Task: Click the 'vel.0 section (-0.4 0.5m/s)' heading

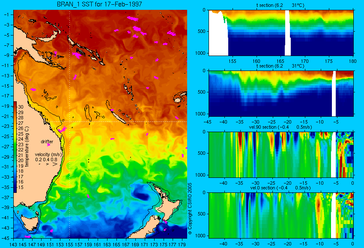Action: click(x=280, y=188)
